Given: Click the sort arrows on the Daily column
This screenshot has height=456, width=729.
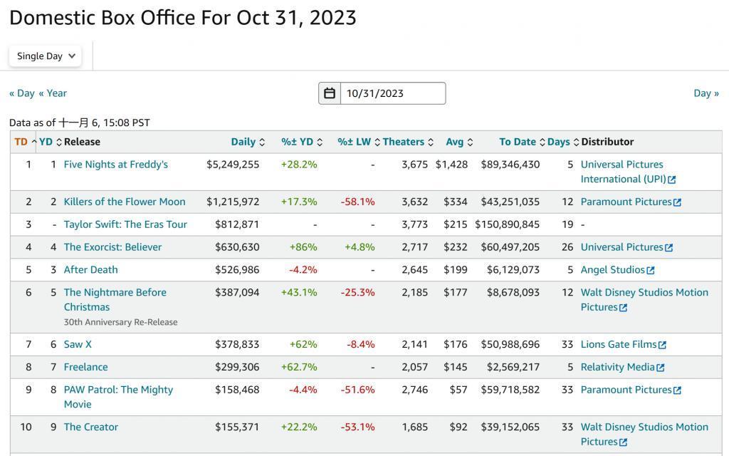Looking at the screenshot, I should click(262, 142).
